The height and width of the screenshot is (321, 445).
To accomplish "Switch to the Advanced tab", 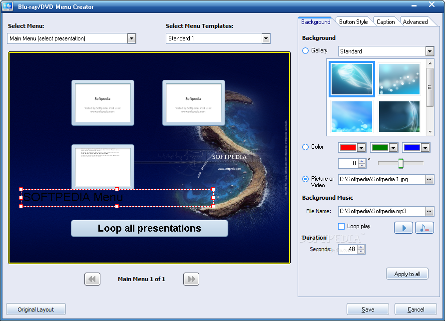I will 415,22.
